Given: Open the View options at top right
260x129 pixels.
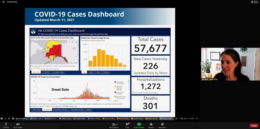Looking at the screenshot, I should click(254, 2).
